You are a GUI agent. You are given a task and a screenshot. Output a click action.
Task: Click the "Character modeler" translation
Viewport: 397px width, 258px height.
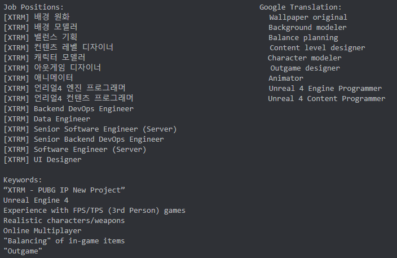tap(305, 58)
